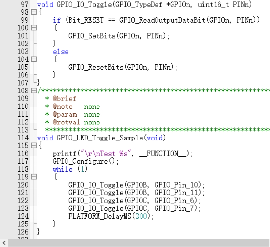Fold the while loop block at line 119
270x247 pixels.
click(33, 177)
